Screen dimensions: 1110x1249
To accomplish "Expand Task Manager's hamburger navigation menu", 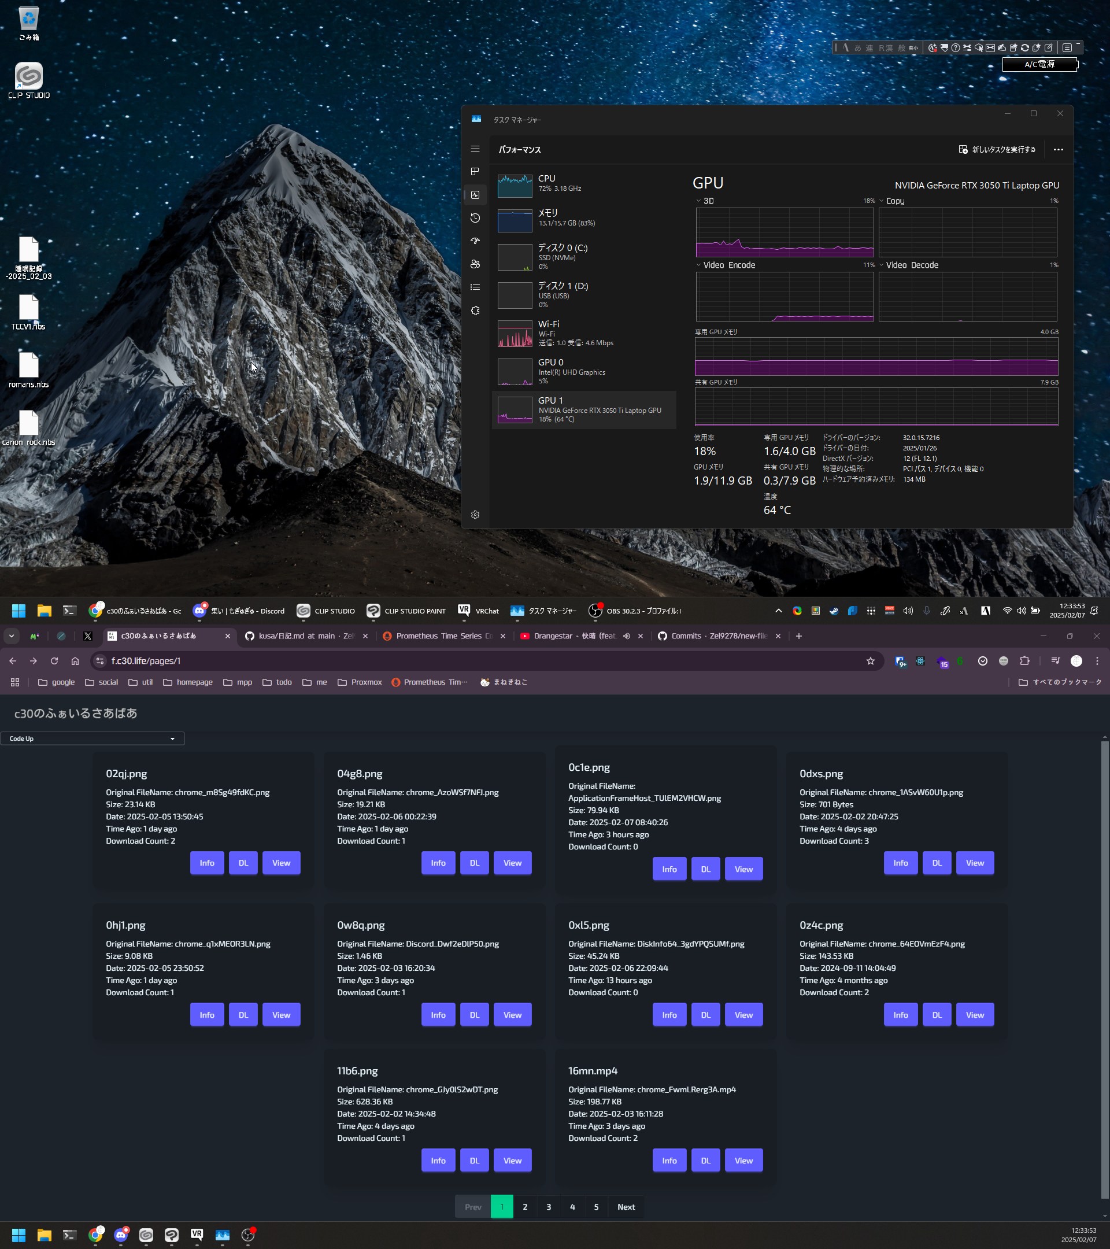I will pos(475,149).
